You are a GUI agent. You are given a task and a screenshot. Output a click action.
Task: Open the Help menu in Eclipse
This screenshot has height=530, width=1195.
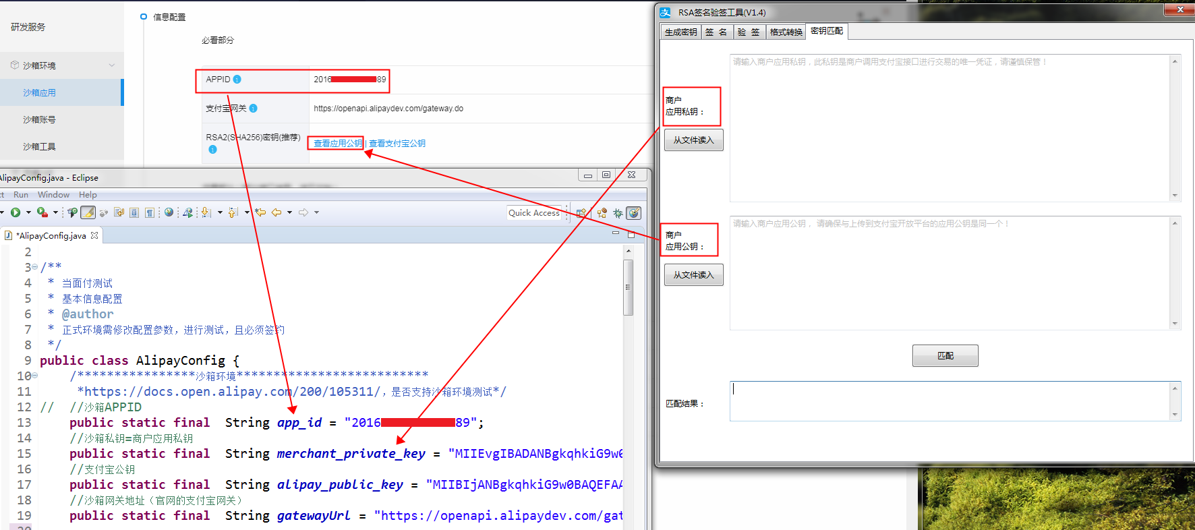88,195
